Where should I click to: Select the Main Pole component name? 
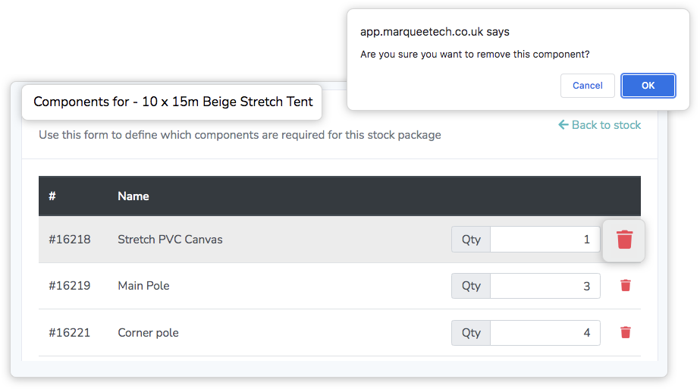(144, 286)
